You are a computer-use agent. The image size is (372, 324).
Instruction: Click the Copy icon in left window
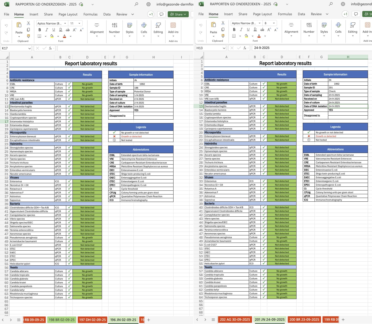click(28, 30)
